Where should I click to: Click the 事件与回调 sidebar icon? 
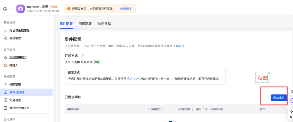[6, 92]
